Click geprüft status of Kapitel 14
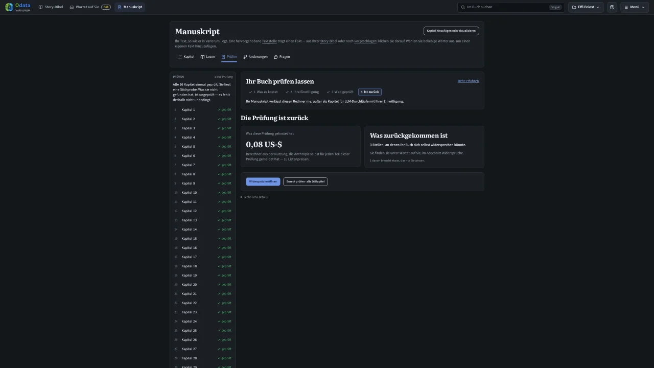The width and height of the screenshot is (654, 368). pos(225,229)
